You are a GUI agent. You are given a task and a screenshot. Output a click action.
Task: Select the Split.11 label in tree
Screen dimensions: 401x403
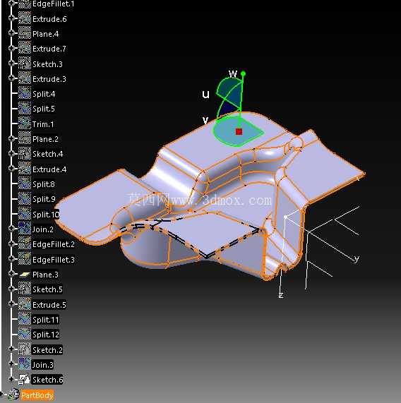(x=46, y=320)
